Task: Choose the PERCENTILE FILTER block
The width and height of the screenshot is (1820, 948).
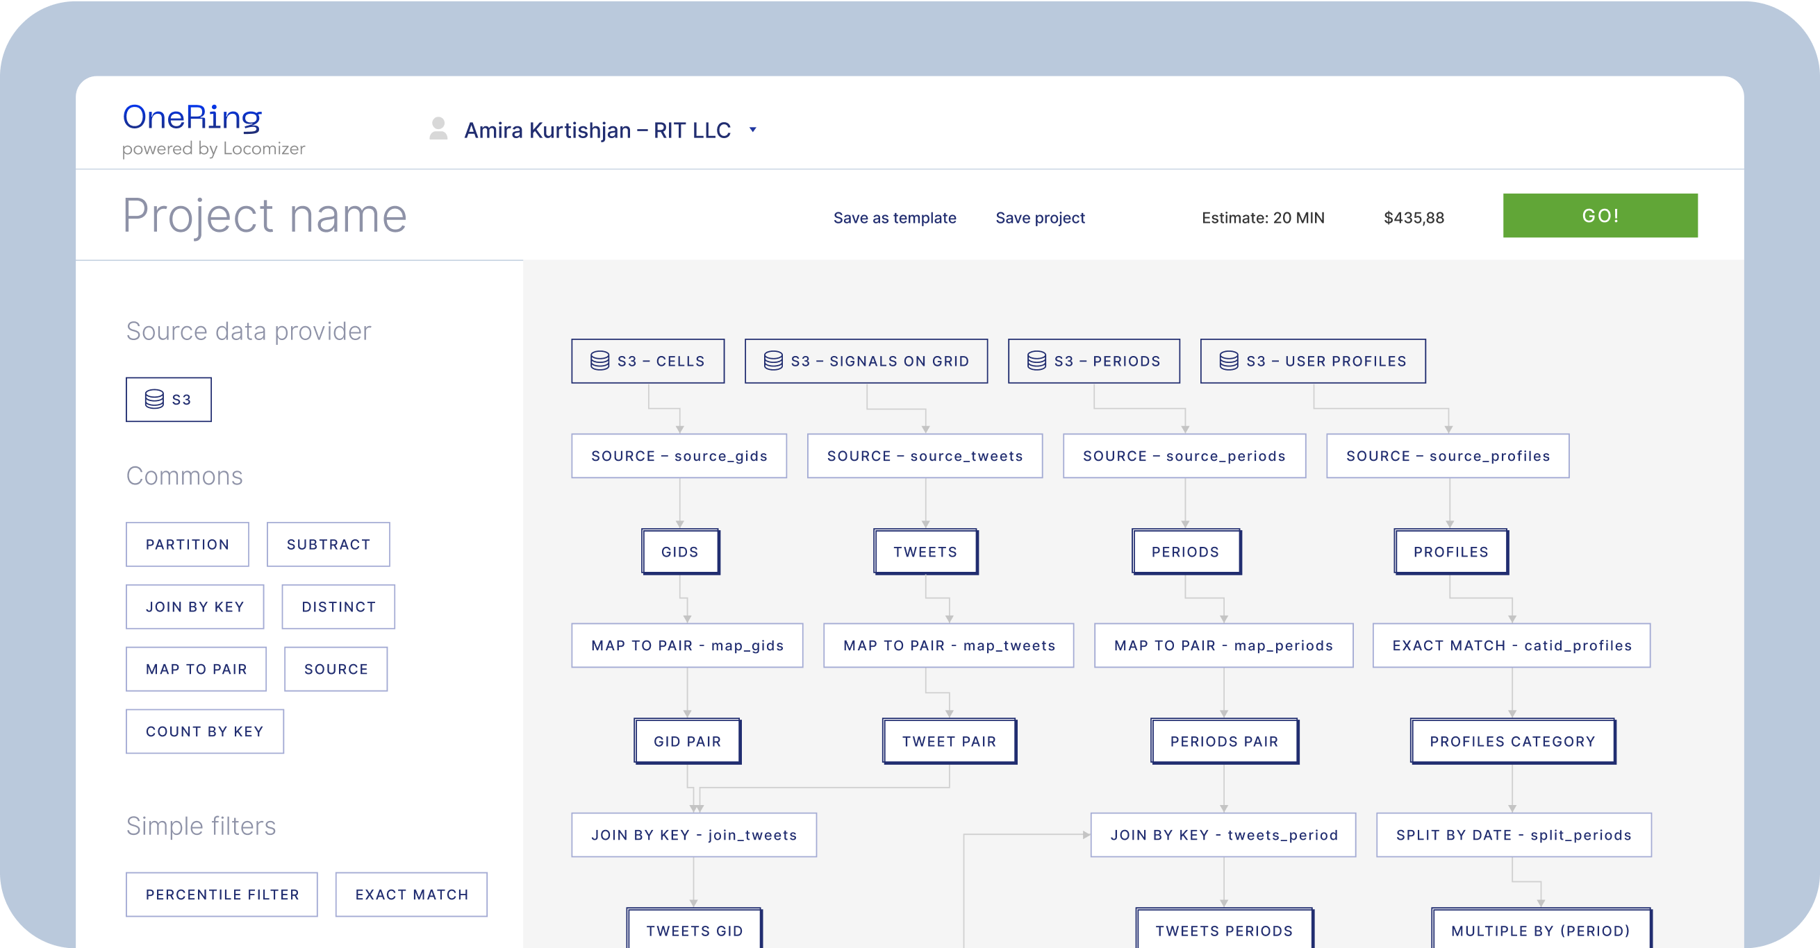Action: coord(222,895)
